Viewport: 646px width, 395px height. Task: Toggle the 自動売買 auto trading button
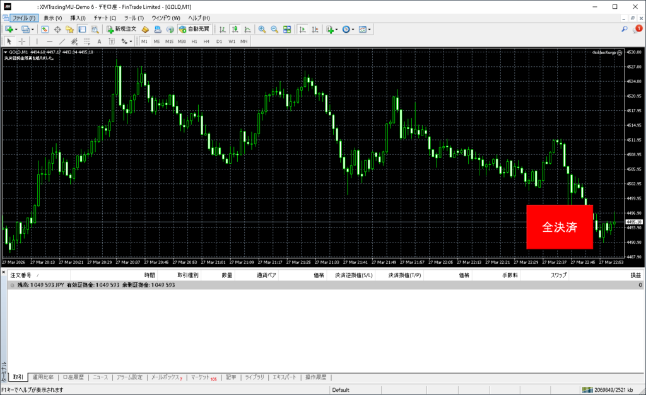click(x=194, y=30)
